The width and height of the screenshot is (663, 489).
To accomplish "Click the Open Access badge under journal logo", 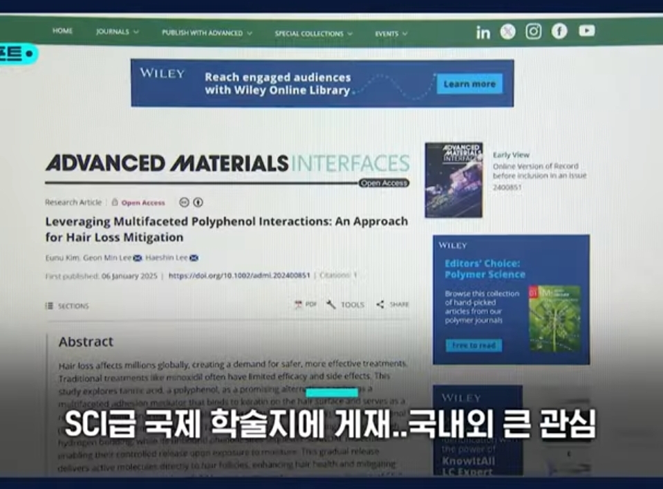I will [x=384, y=183].
